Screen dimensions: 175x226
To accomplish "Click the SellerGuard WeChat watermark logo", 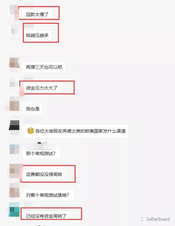I will click(154, 219).
